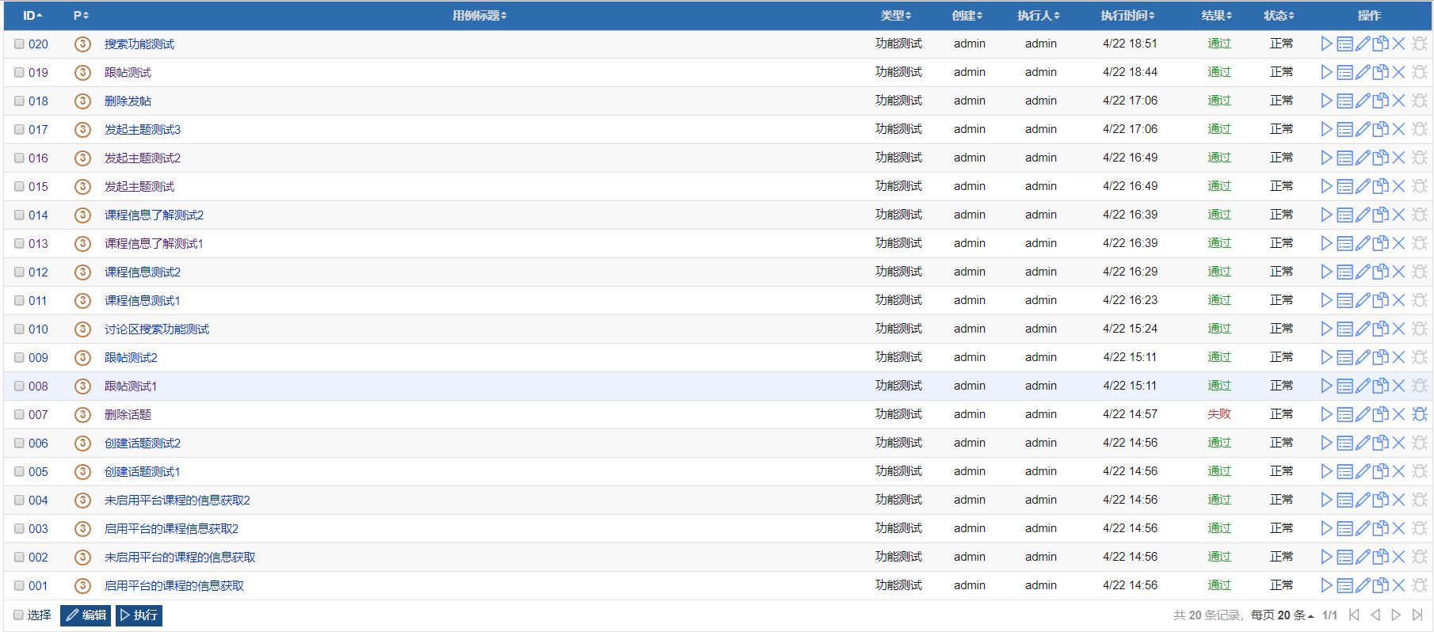Open test case 创建话题测试1
Viewport: 1434px width, 632px height.
pos(143,472)
